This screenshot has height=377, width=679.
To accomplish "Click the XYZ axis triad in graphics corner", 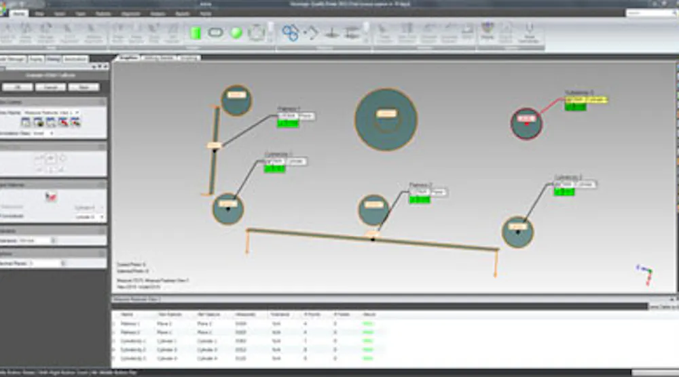I will pos(644,275).
